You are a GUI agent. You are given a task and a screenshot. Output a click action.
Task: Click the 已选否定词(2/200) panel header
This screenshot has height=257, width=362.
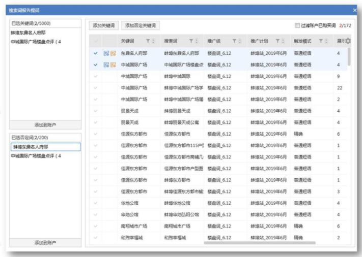pos(45,138)
